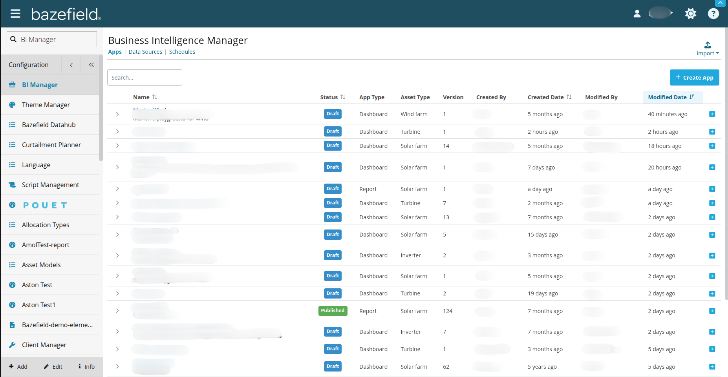Switch to the Schedules tab
The width and height of the screenshot is (728, 377).
pos(182,52)
